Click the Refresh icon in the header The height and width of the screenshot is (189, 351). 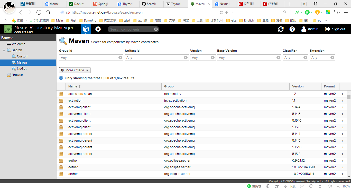pyautogui.click(x=281, y=29)
